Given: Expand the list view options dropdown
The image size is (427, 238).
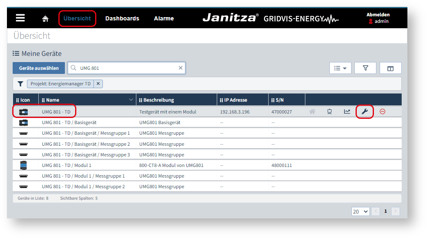Looking at the screenshot, I should (x=340, y=68).
